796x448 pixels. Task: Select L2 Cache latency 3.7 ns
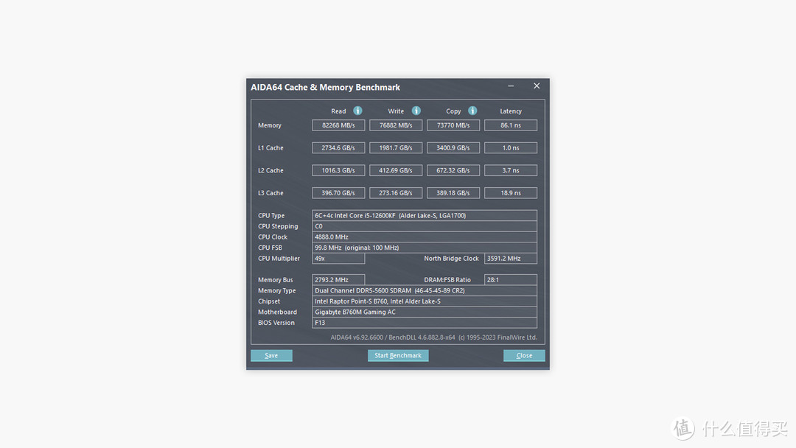click(511, 170)
